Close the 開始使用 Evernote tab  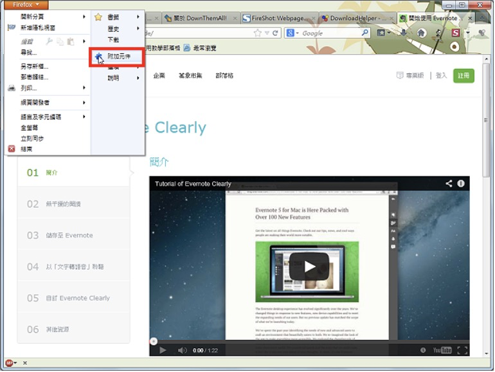coord(470,19)
